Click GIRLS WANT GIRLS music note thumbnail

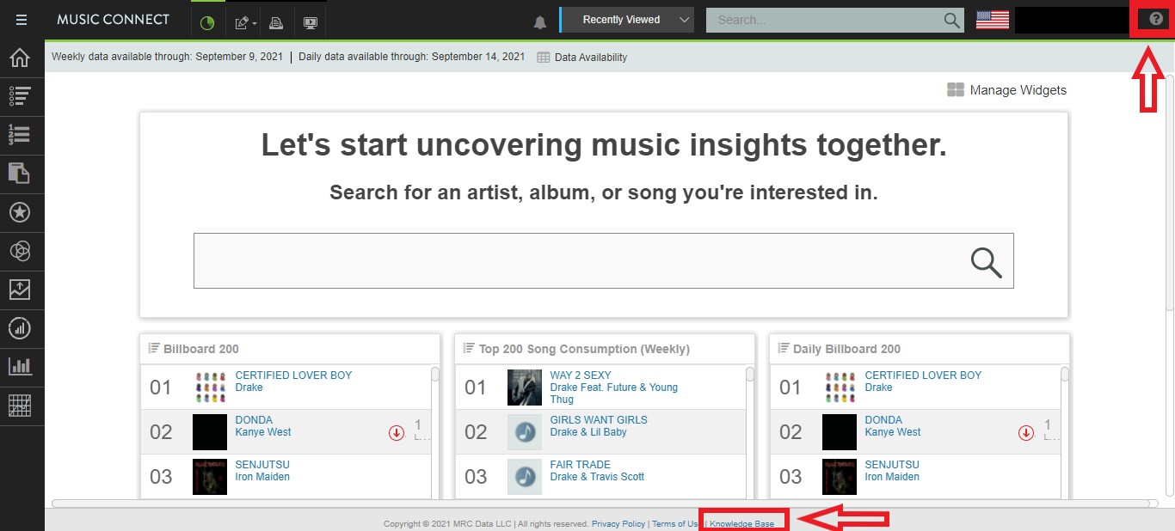(x=525, y=432)
